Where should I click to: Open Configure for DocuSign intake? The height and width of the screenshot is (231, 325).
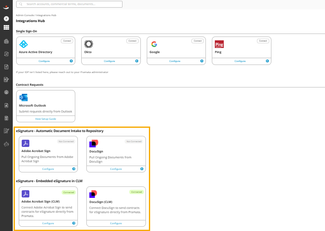pyautogui.click(x=116, y=169)
